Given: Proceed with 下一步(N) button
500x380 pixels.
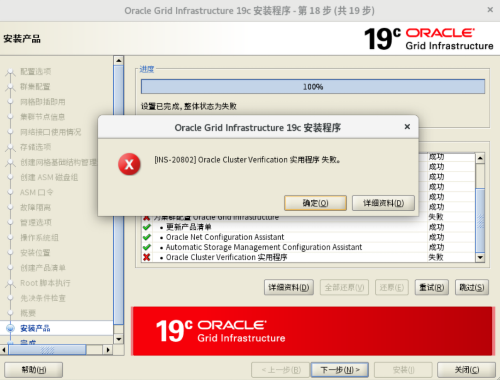Looking at the screenshot, I should coord(340,370).
